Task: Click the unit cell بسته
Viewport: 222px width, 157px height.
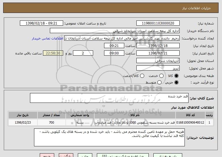Action: [80, 122]
